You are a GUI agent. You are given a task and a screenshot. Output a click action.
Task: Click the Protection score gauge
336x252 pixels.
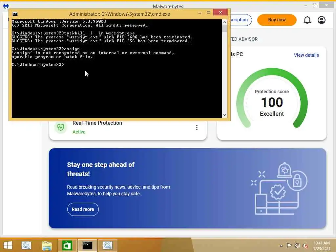tap(272, 98)
